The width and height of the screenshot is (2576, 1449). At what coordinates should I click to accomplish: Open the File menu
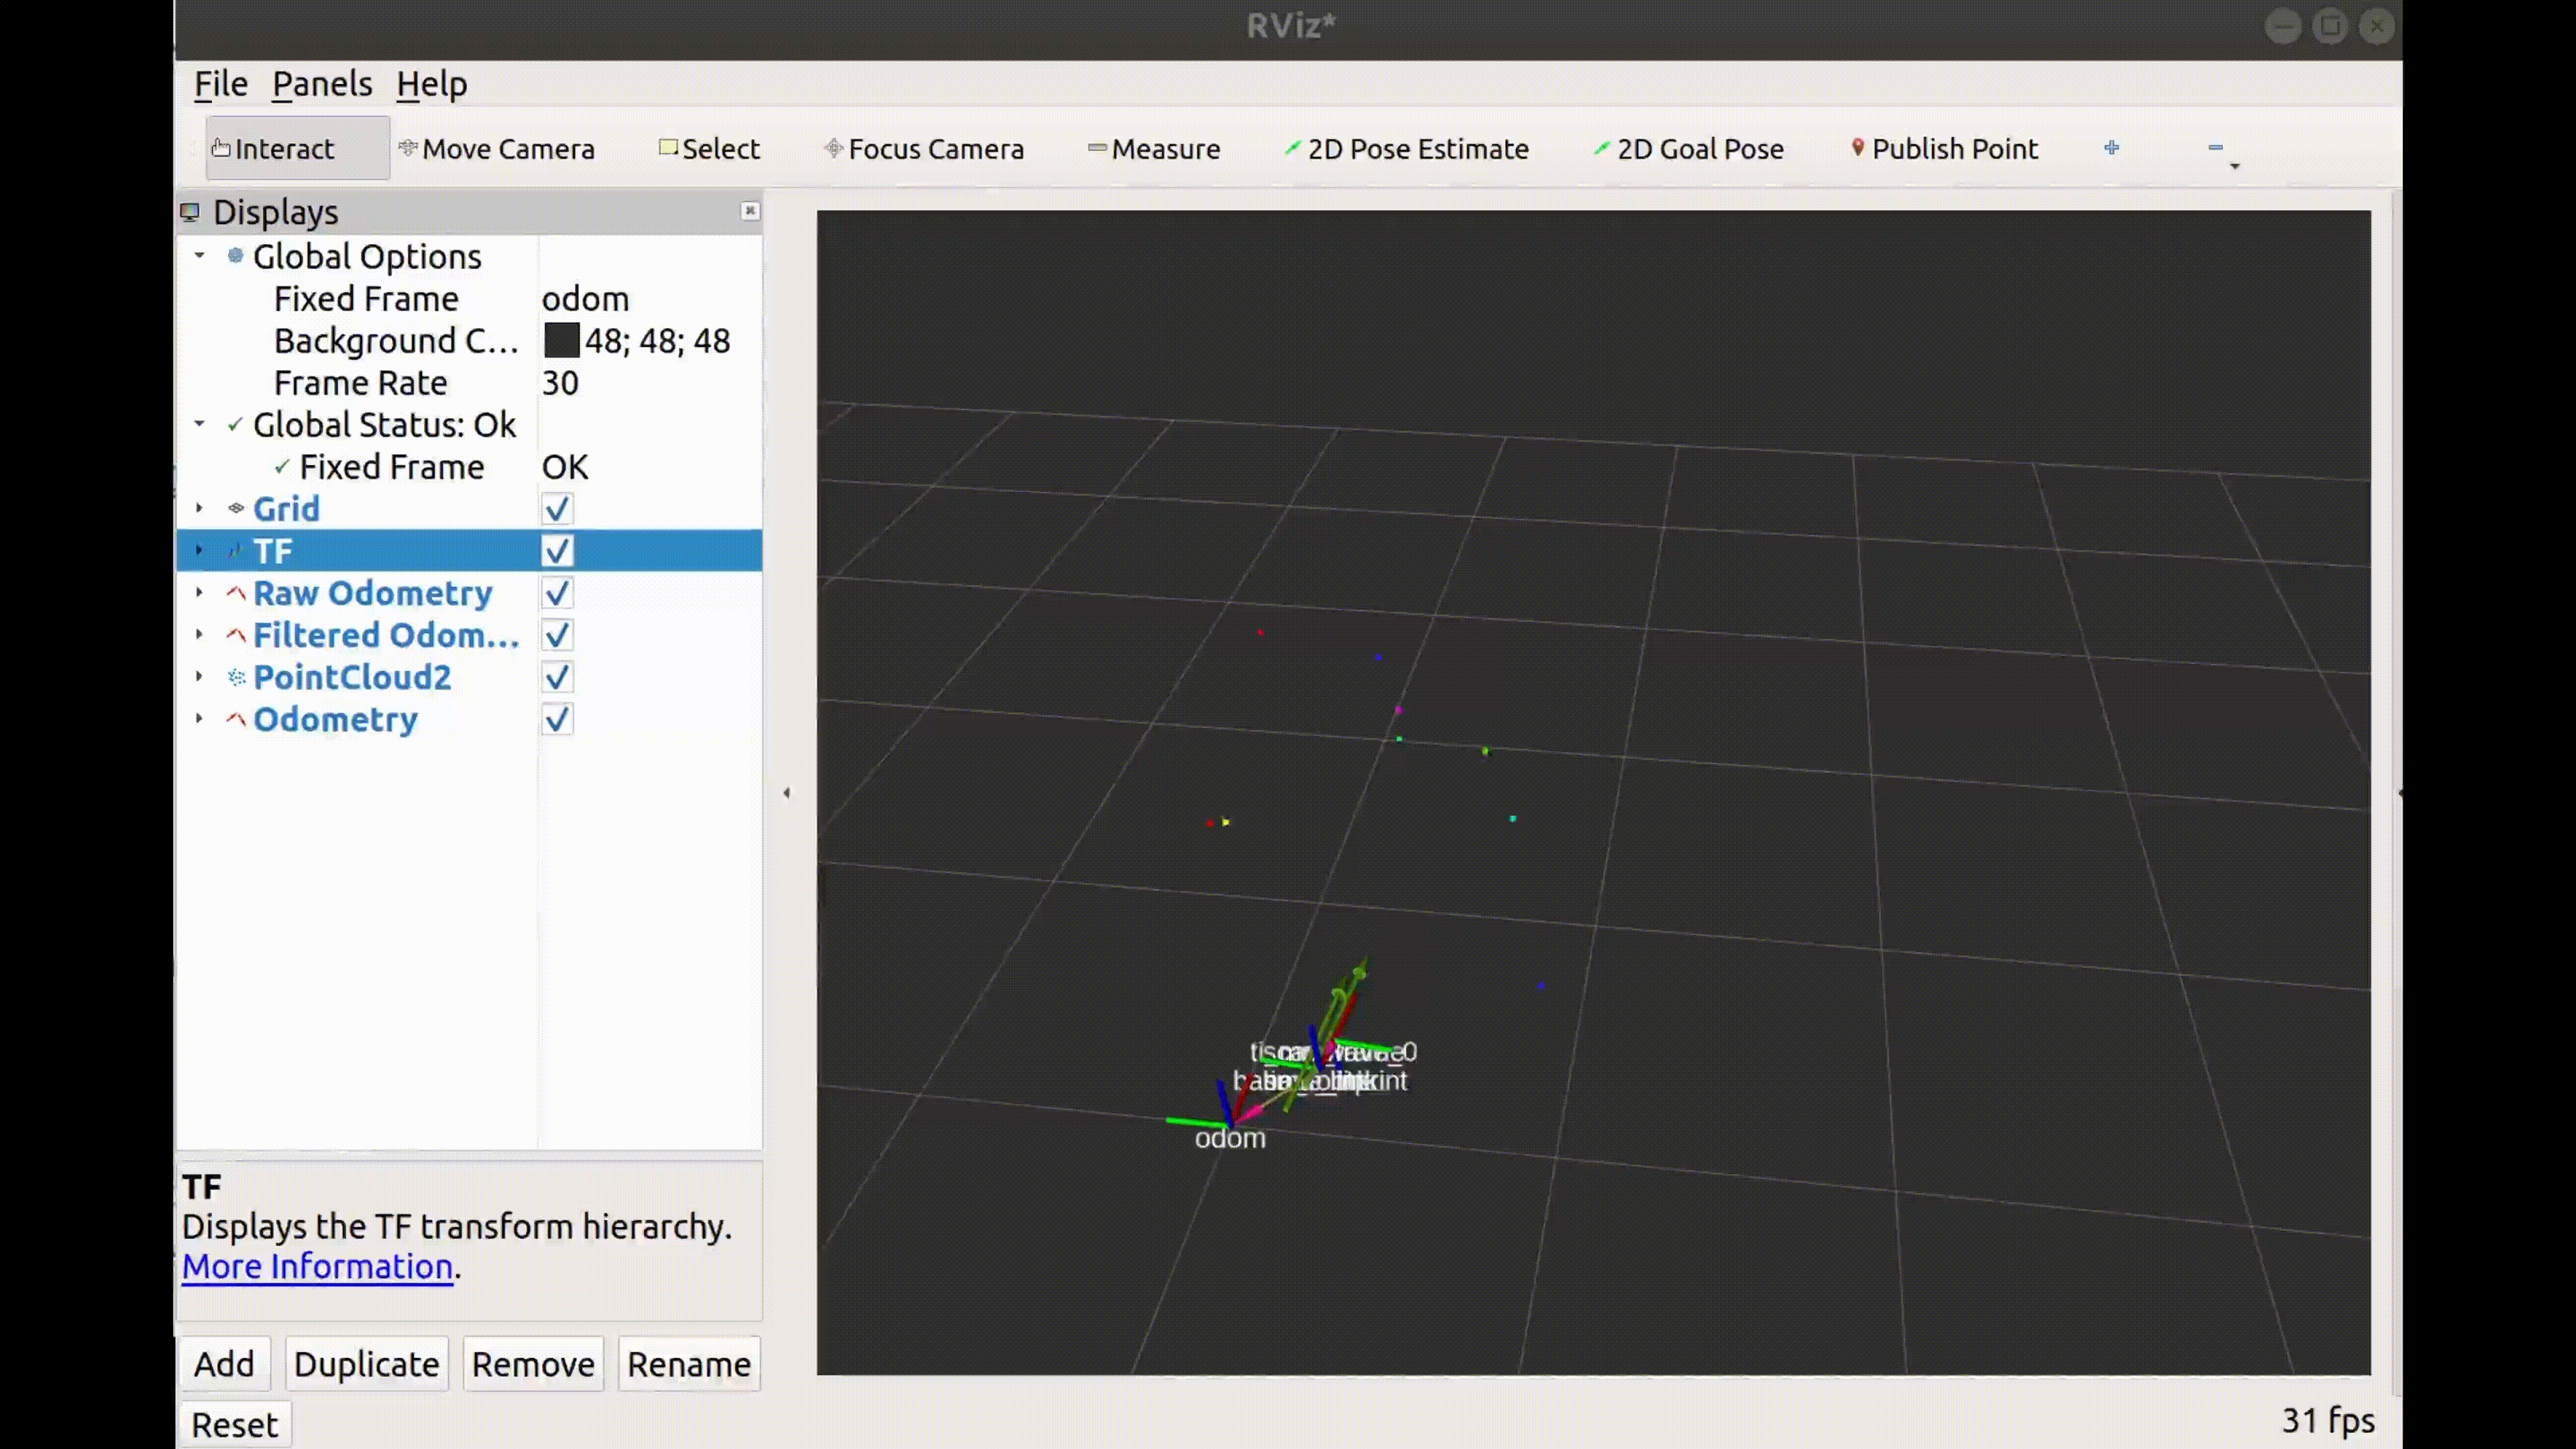click(x=220, y=84)
